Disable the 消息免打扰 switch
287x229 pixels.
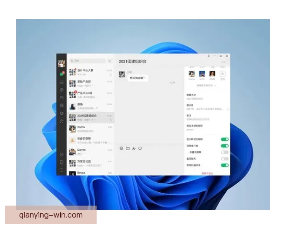pos(224,146)
